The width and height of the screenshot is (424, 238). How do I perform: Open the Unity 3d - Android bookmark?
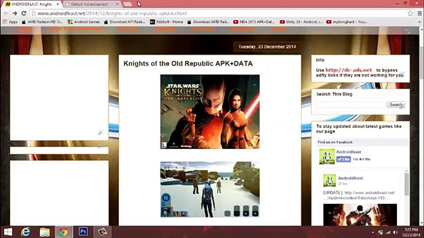(x=301, y=22)
